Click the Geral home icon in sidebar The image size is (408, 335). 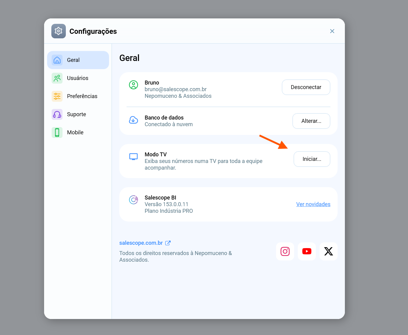57,60
